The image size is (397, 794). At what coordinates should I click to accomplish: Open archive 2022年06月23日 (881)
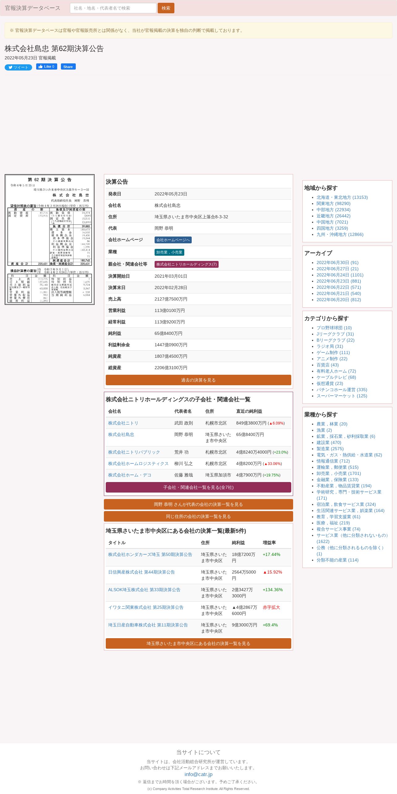click(339, 281)
